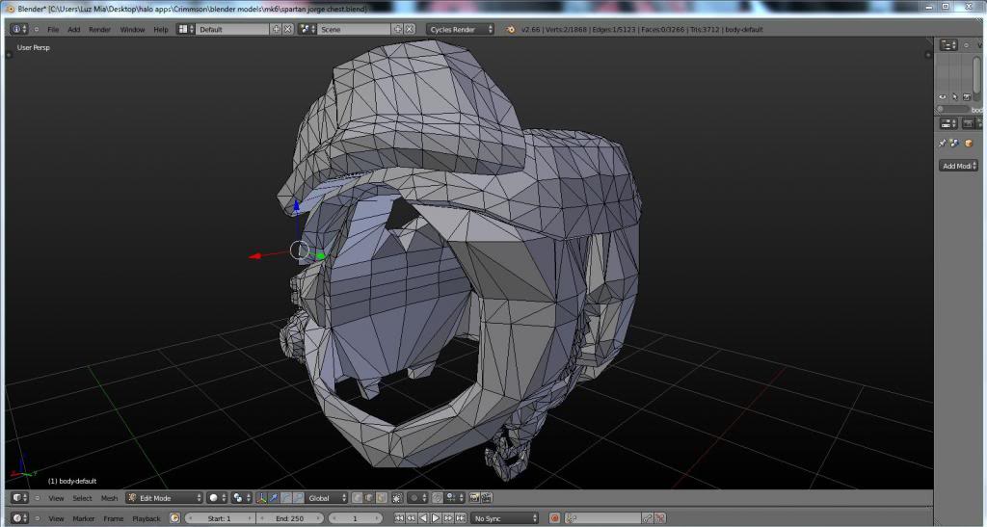Open the 3D View editor type selector
The height and width of the screenshot is (527, 987).
[x=19, y=498]
